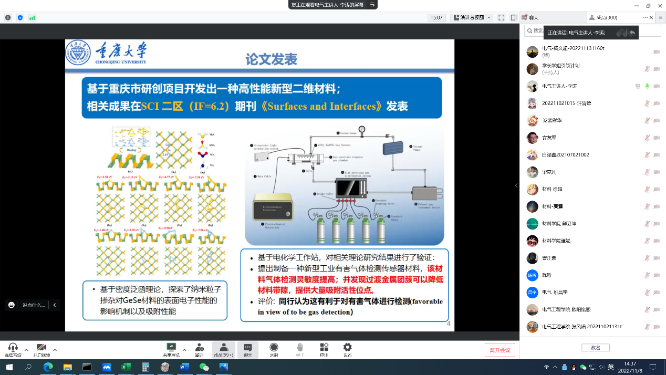Select member 电气工程学院 欧阳铭熙
The width and height of the screenshot is (666, 375).
click(x=592, y=309)
